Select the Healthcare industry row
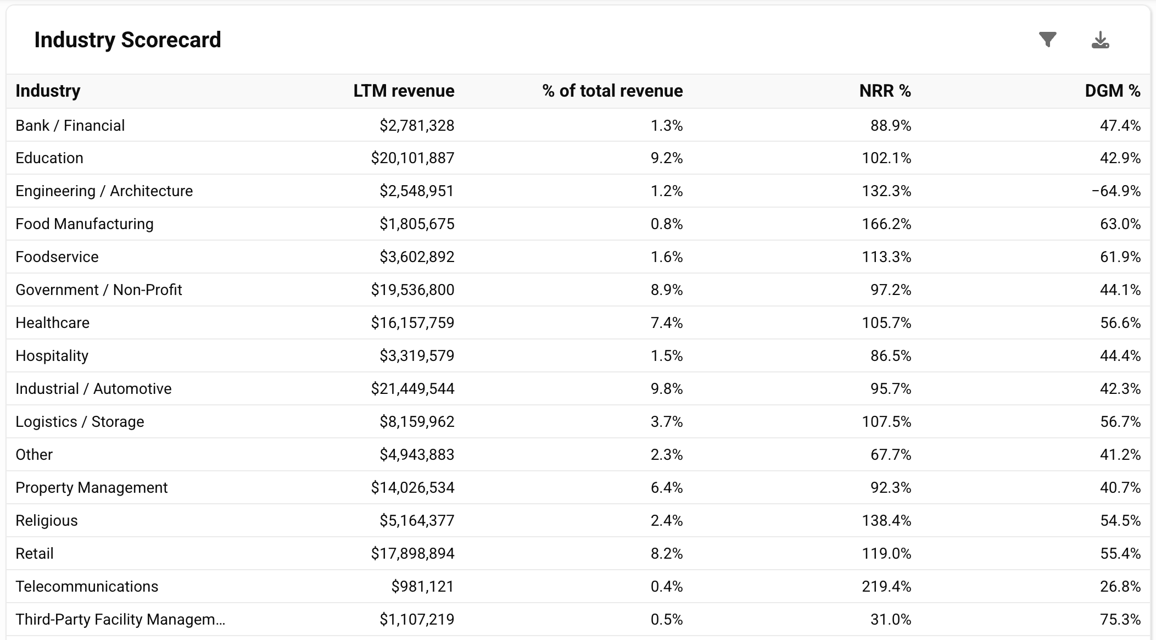 click(52, 322)
